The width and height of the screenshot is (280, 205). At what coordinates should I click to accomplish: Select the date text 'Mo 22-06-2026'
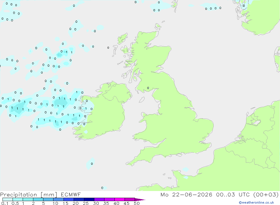coord(186,194)
